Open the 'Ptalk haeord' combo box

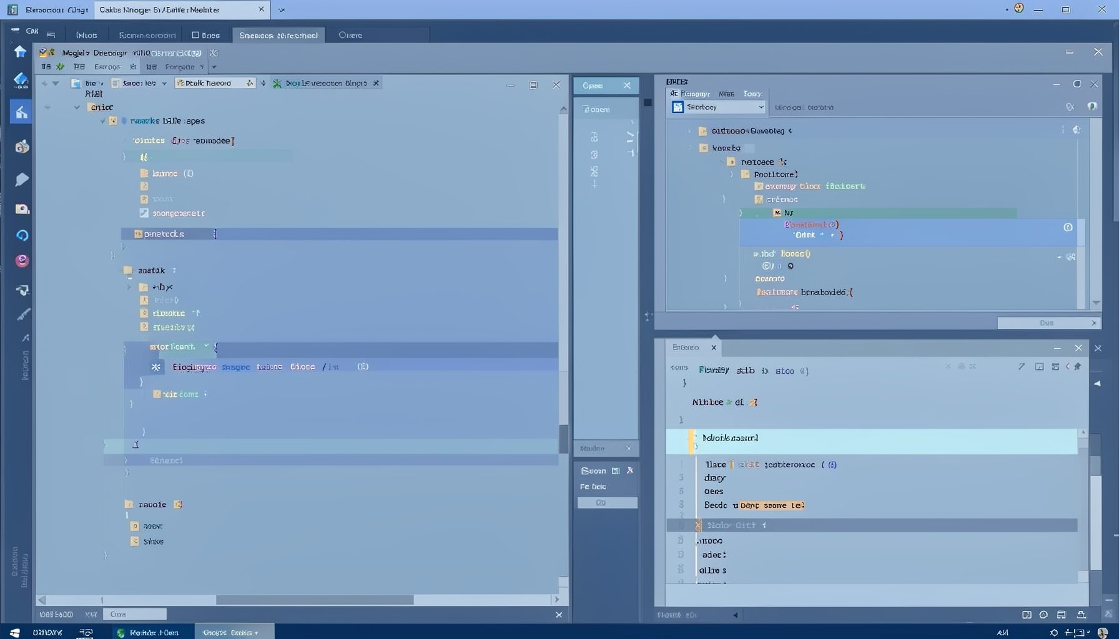pos(215,83)
